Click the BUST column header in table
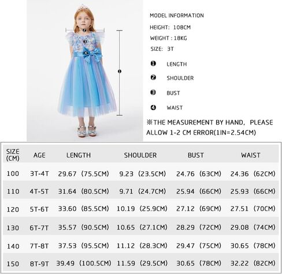This screenshot has height=274, width=282. pyautogui.click(x=196, y=155)
